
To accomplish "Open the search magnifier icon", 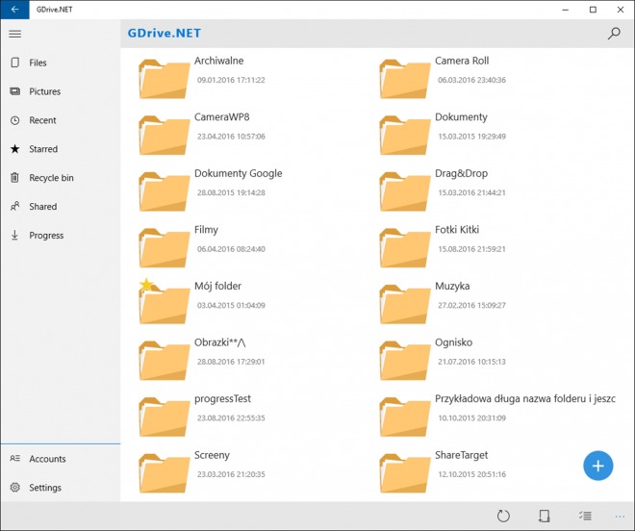I will 614,34.
